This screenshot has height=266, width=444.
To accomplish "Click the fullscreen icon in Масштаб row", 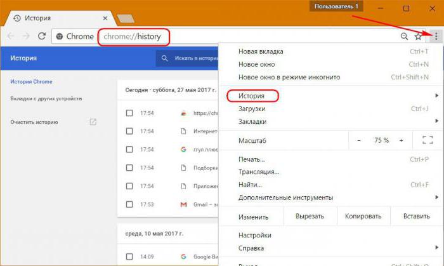I will click(428, 140).
